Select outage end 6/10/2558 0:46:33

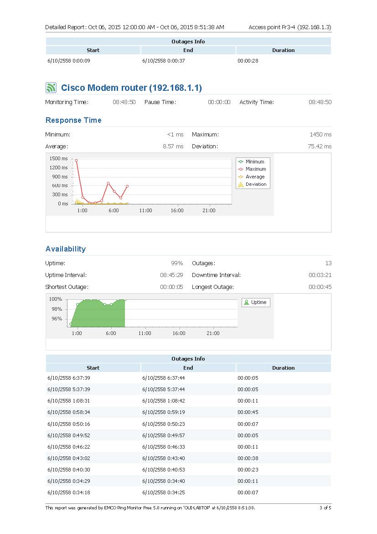click(164, 447)
